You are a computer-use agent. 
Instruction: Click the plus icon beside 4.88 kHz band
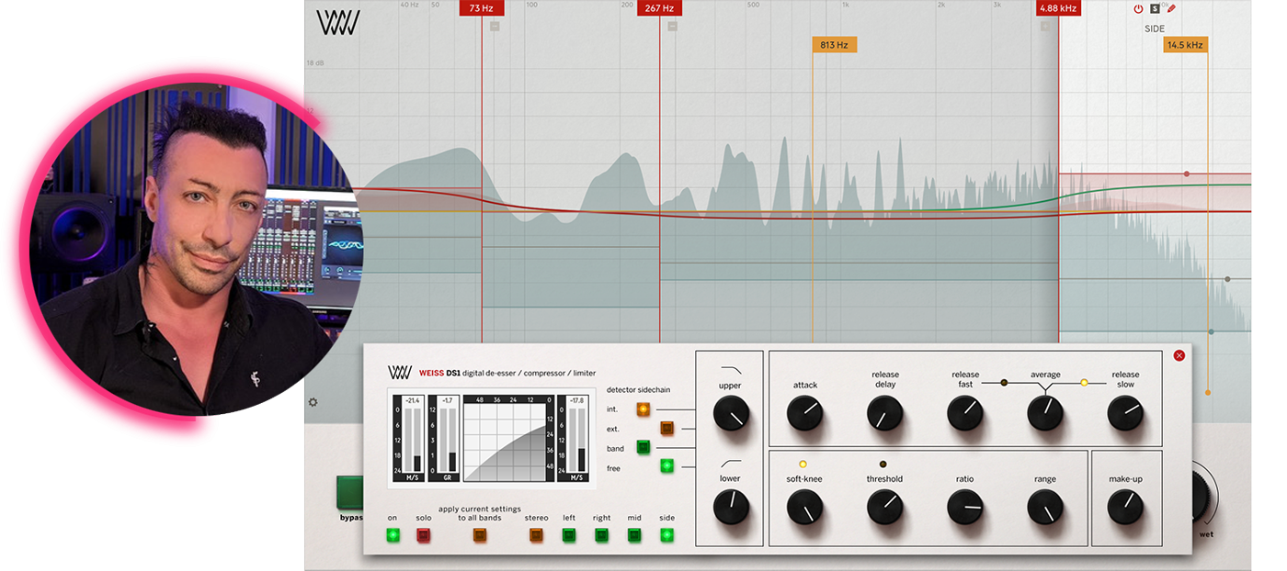point(1044,27)
